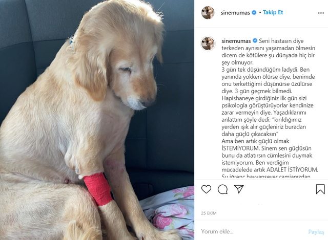The height and width of the screenshot is (240, 328).
Task: Click the verified badge next to caption username
Action: point(255,40)
